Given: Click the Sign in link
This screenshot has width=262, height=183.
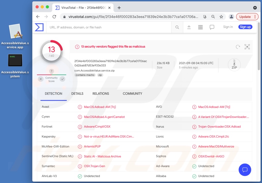Looking at the screenshot, I should [228, 27].
